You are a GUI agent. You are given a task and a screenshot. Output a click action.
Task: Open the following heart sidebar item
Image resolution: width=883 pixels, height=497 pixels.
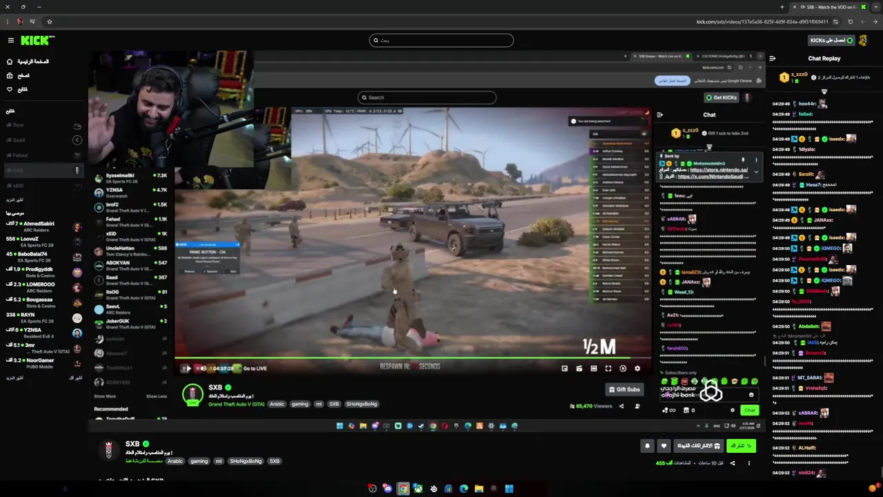[17, 89]
